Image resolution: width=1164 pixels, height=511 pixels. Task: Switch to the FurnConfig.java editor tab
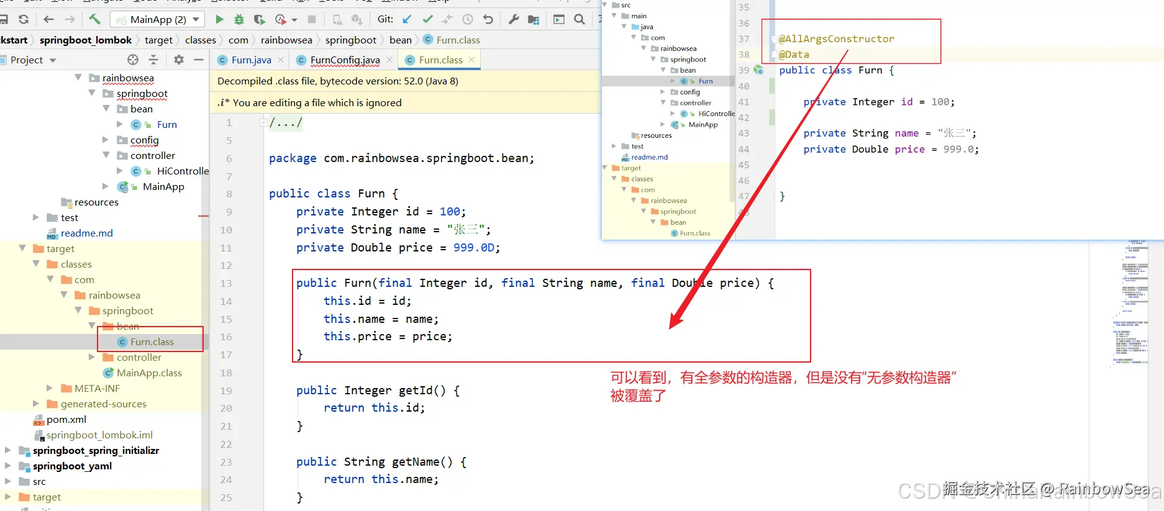[x=345, y=60]
